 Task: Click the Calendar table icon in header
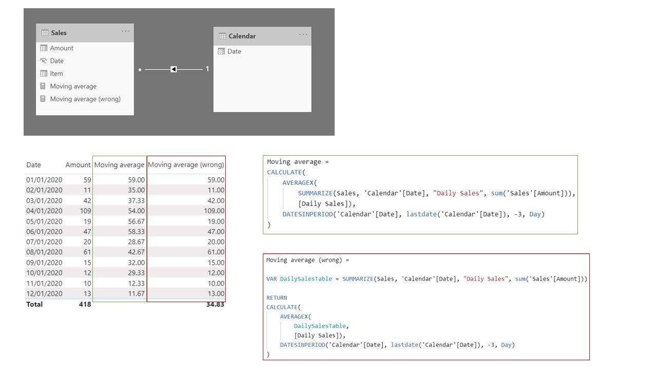pyautogui.click(x=222, y=36)
